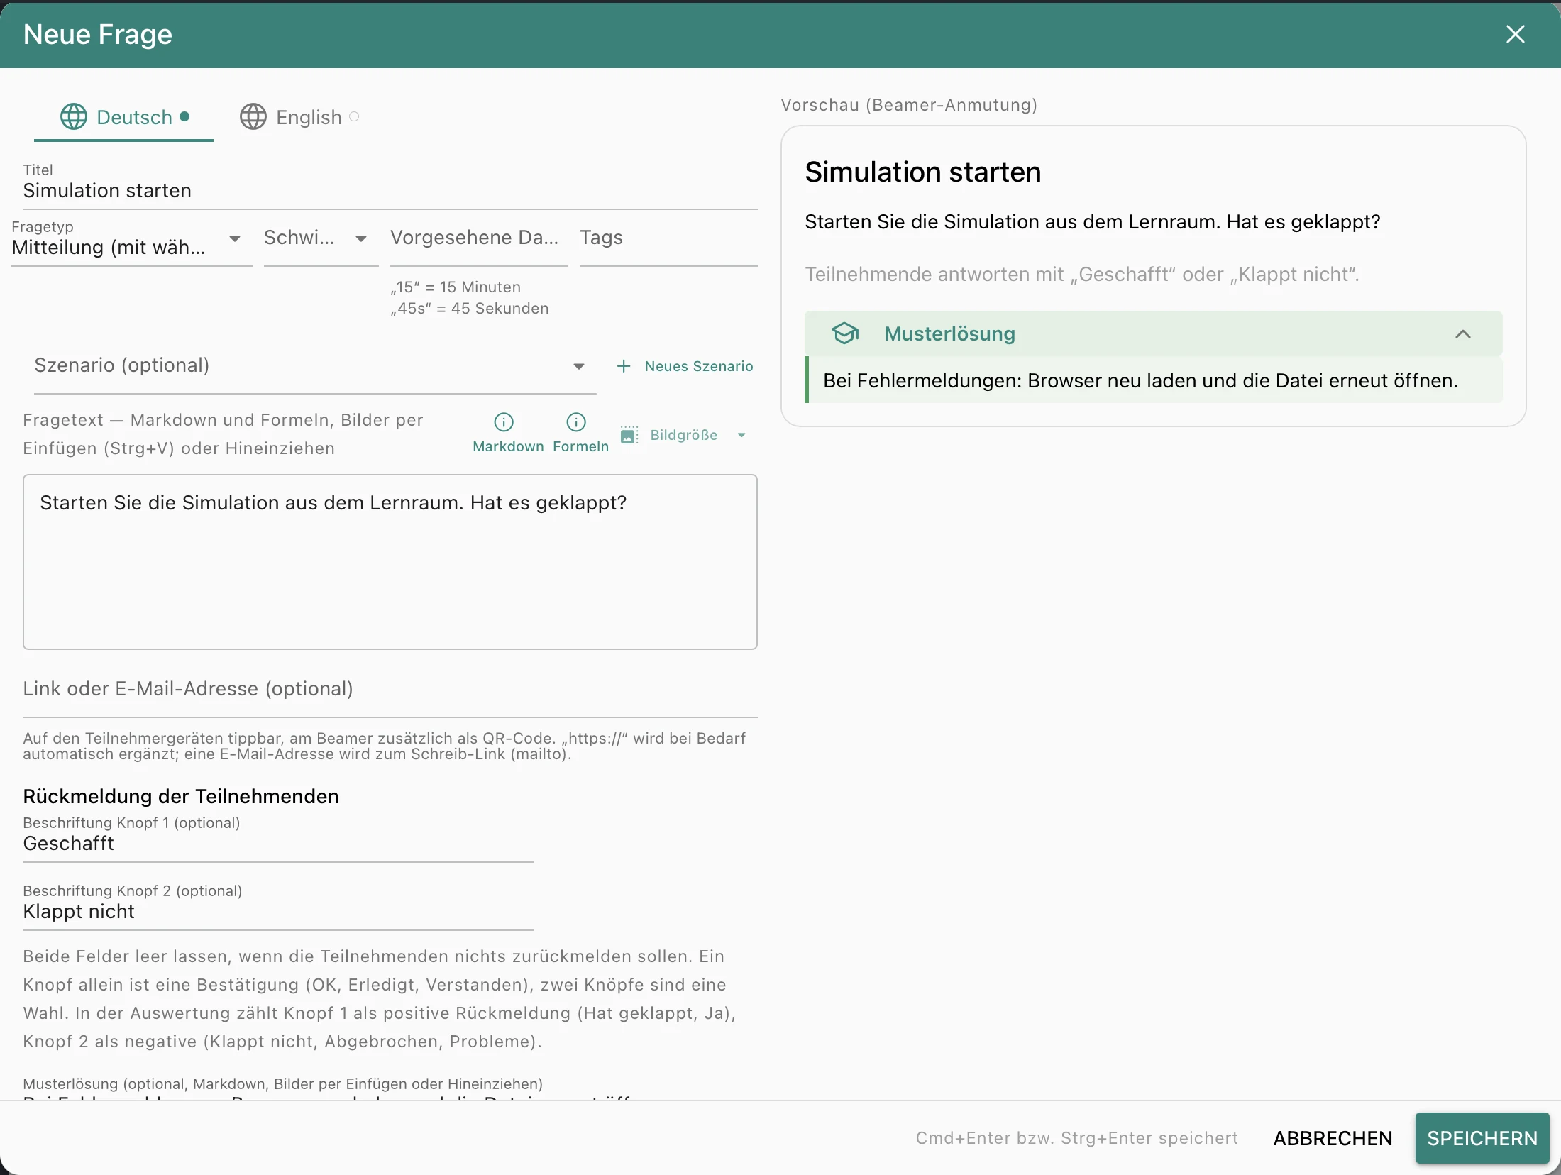The height and width of the screenshot is (1175, 1561).
Task: Click into the Tags input field
Action: click(x=668, y=238)
